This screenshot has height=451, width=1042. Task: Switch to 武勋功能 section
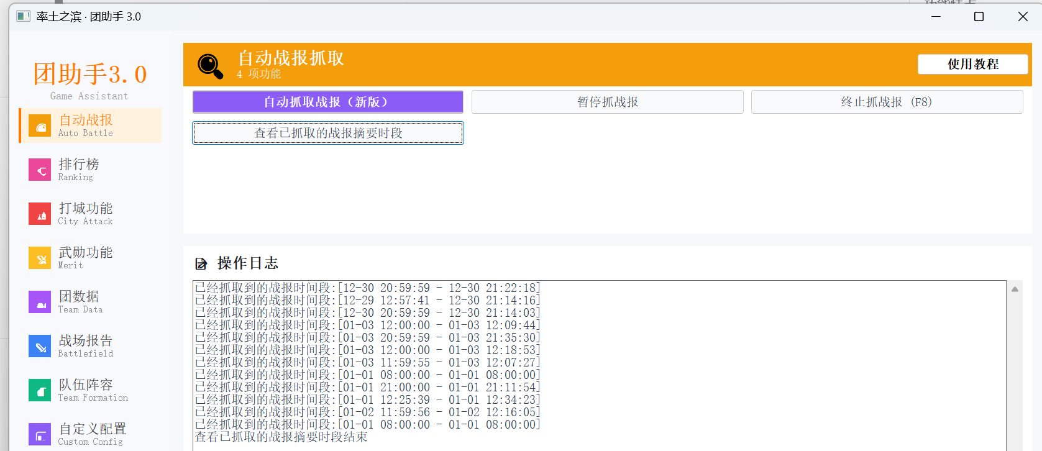91,258
